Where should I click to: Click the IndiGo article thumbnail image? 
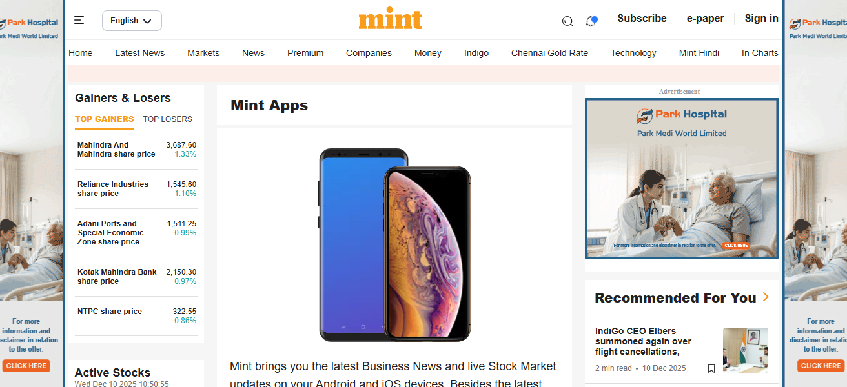tap(745, 350)
